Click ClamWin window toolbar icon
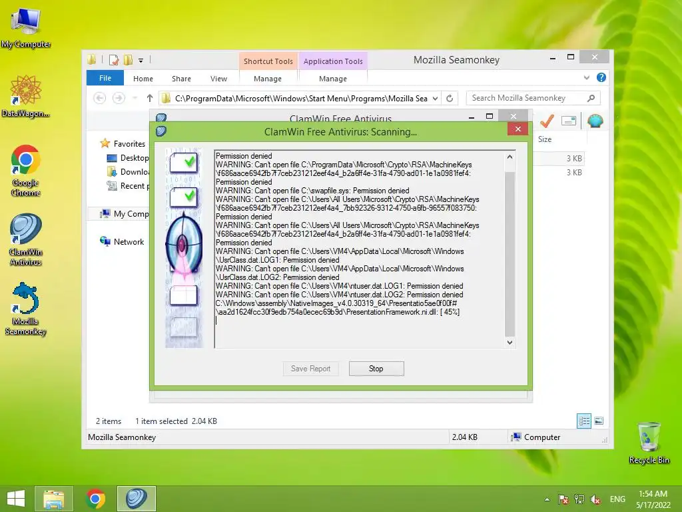 click(569, 121)
